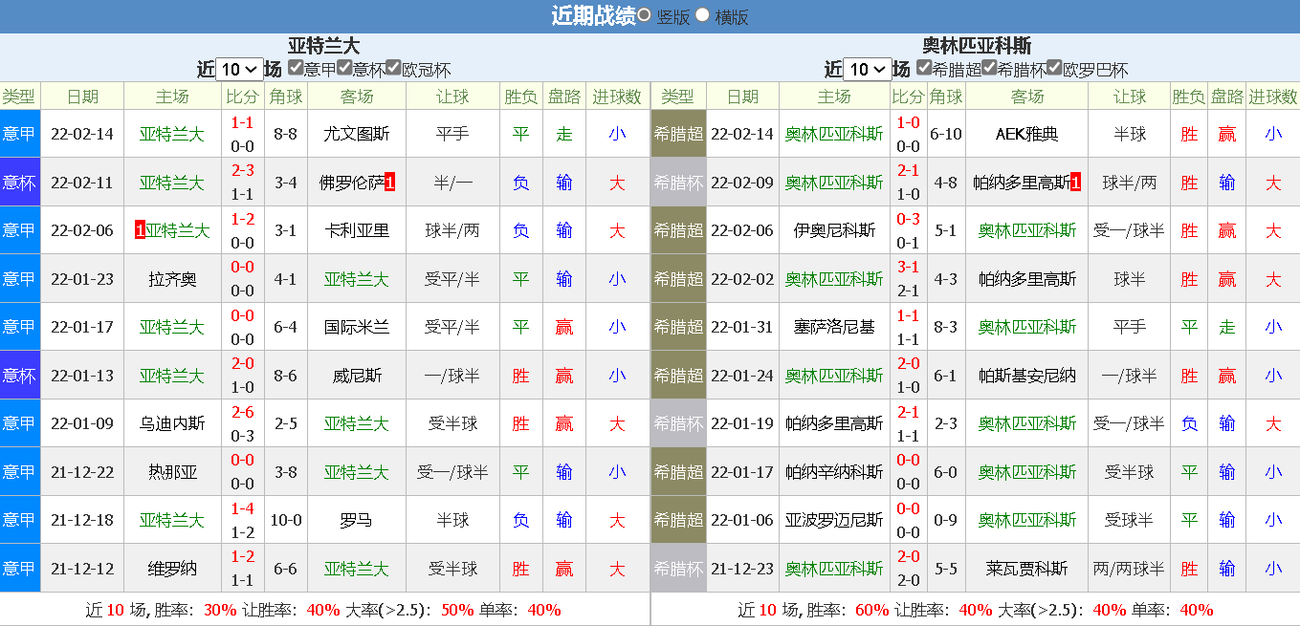
Task: Click 帕纳多里高斯 home name on 22-01-19
Action: click(x=834, y=423)
